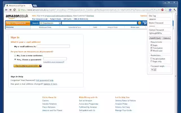Select No, I am a new customer
This screenshot has height=113, width=181.
pyautogui.click(x=15, y=56)
